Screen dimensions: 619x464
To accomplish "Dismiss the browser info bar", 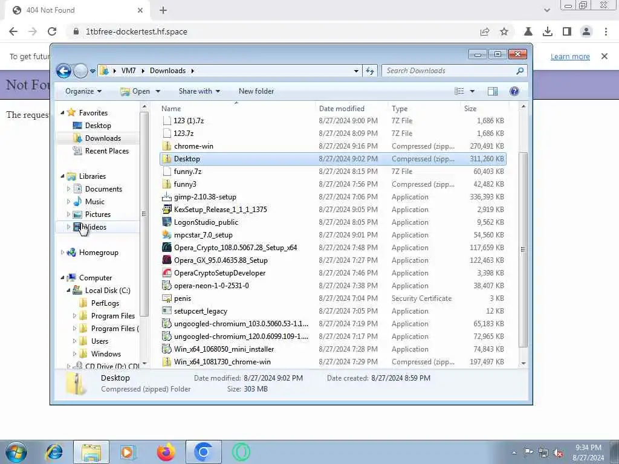I will click(604, 56).
